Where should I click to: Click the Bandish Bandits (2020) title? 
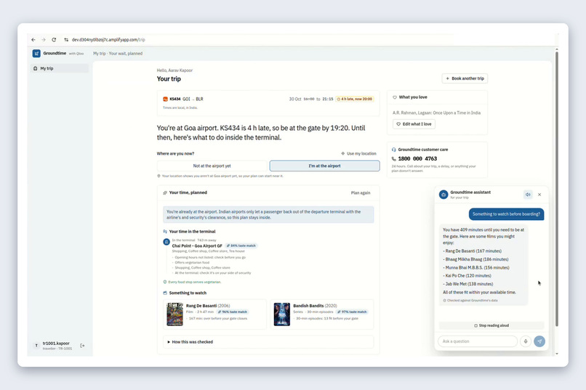[x=315, y=306]
